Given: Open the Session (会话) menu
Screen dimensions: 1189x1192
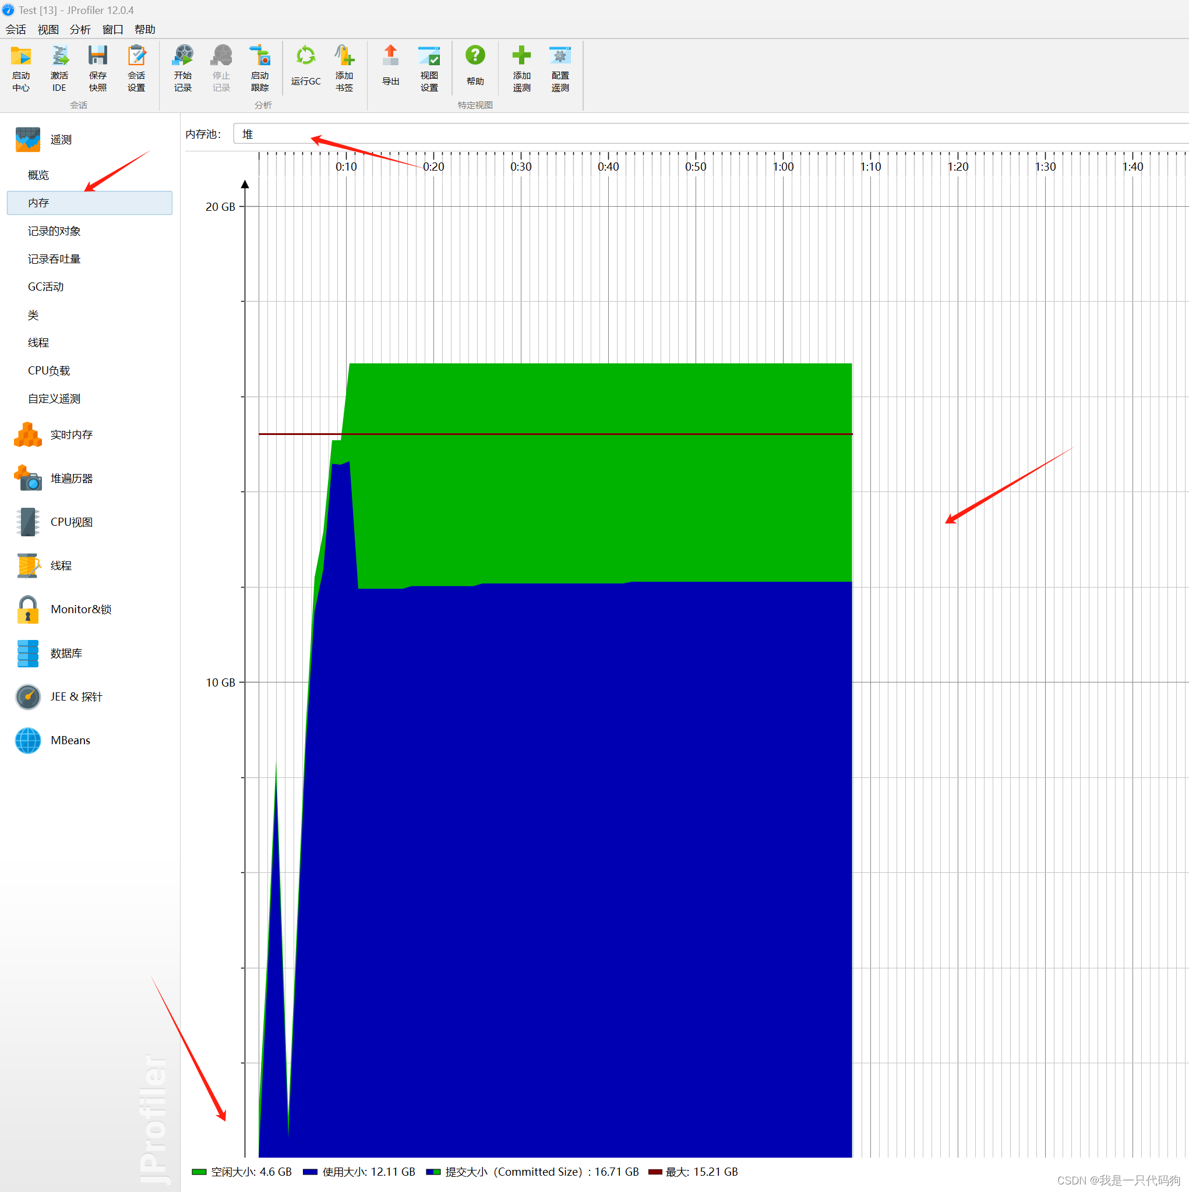Looking at the screenshot, I should 15,30.
